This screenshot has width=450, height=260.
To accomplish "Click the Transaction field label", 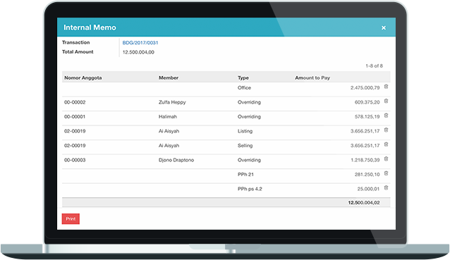I will coord(76,42).
